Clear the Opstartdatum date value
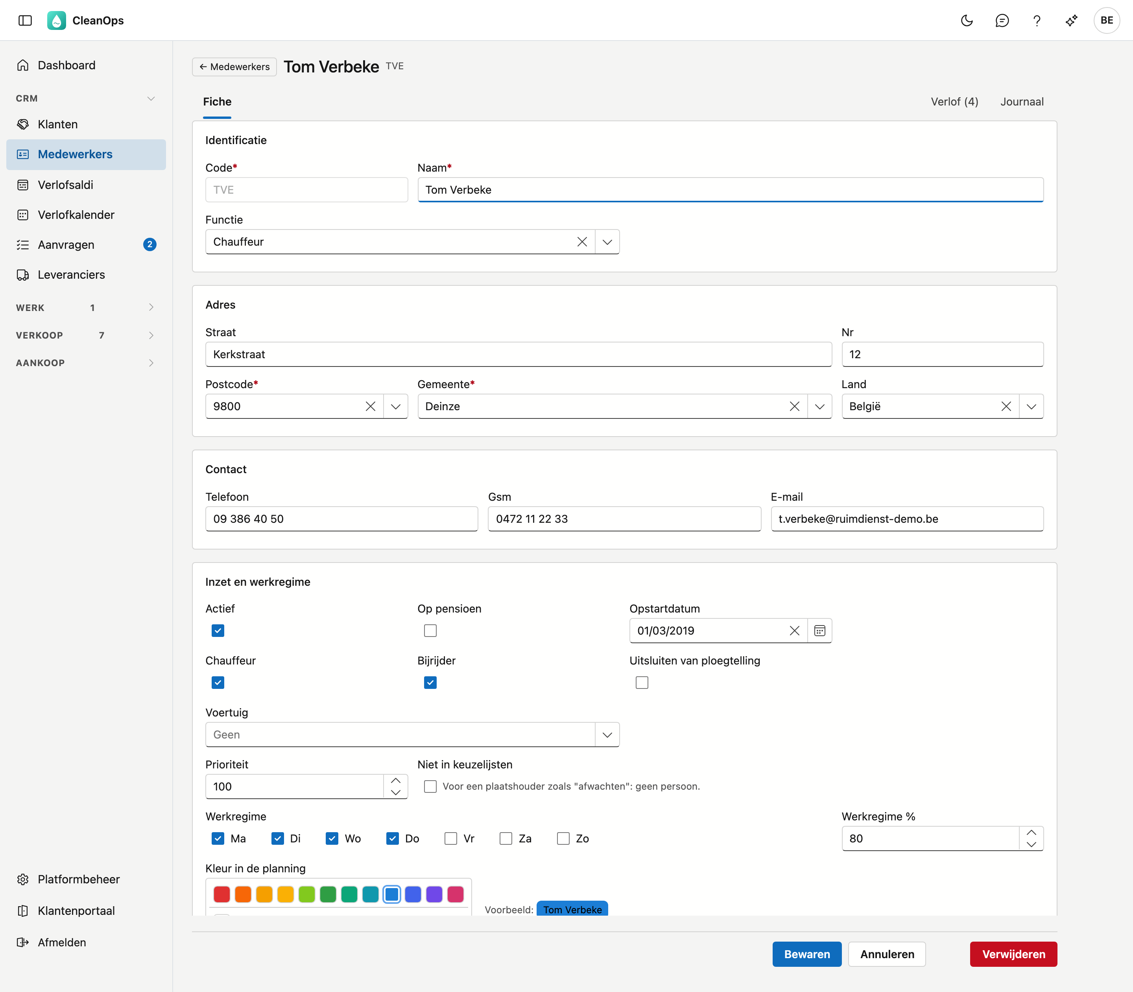This screenshot has height=992, width=1133. (794, 631)
